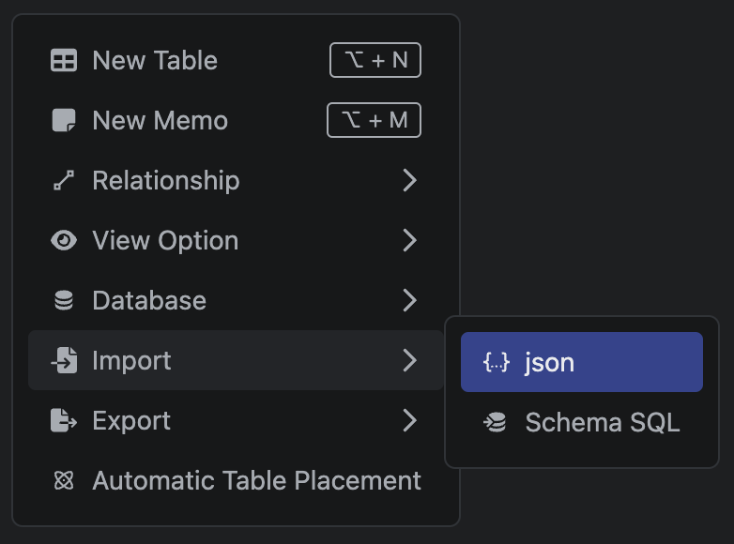734x544 pixels.
Task: Collapse the Import submenu chevron
Action: tap(409, 361)
